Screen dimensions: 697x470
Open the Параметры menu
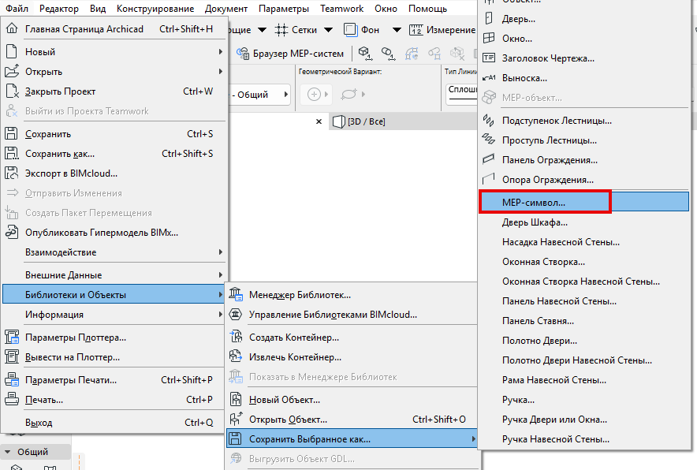tap(284, 9)
